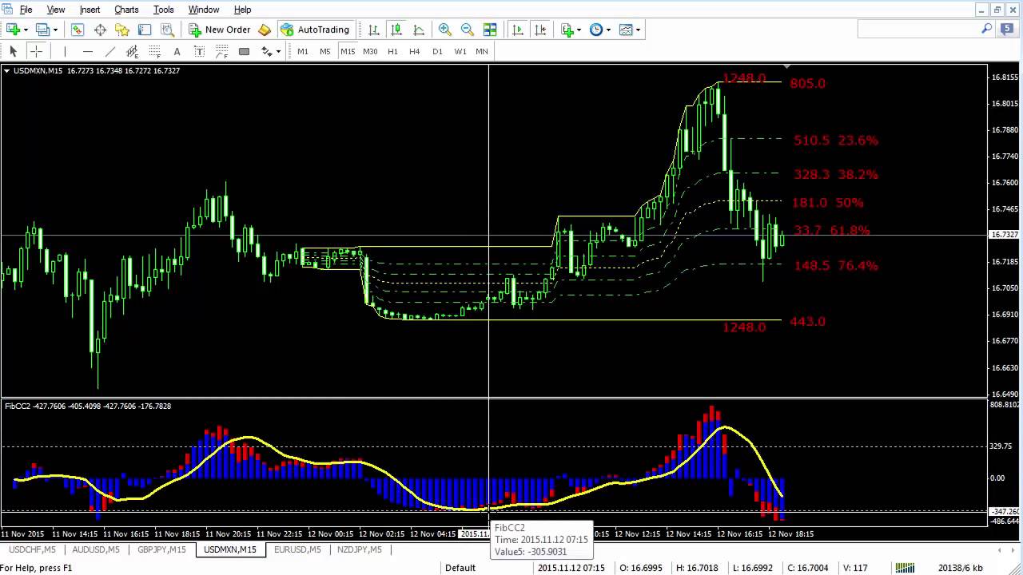Toggle chart shift from right border

point(540,30)
